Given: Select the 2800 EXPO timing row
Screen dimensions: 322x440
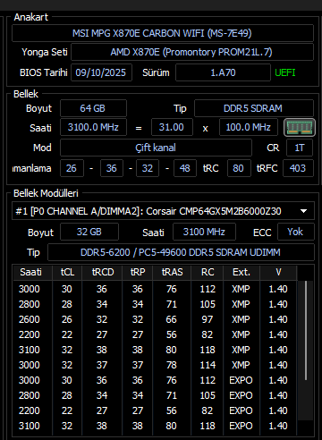Looking at the screenshot, I should 155,395.
